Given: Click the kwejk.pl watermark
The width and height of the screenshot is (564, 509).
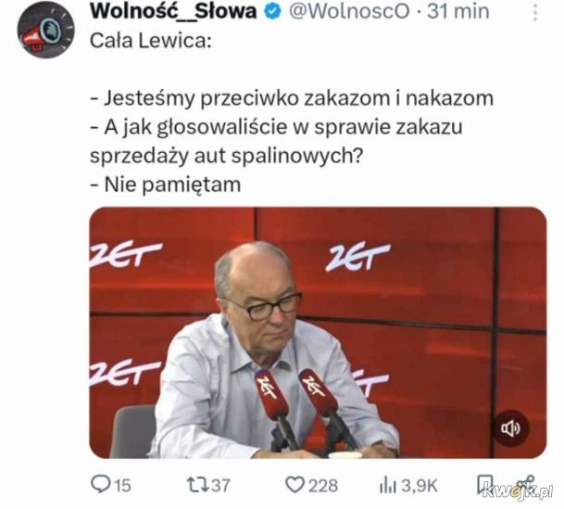Looking at the screenshot, I should 518,491.
